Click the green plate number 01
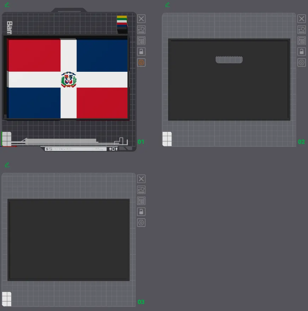This screenshot has width=308, height=311. coord(141,142)
